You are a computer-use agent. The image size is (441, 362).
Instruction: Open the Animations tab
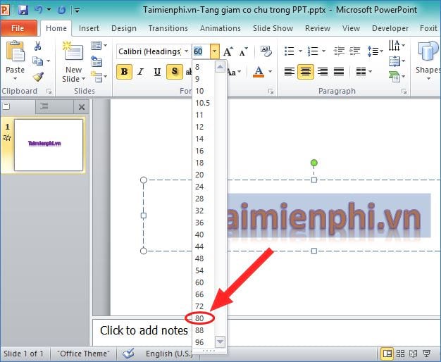(220, 28)
